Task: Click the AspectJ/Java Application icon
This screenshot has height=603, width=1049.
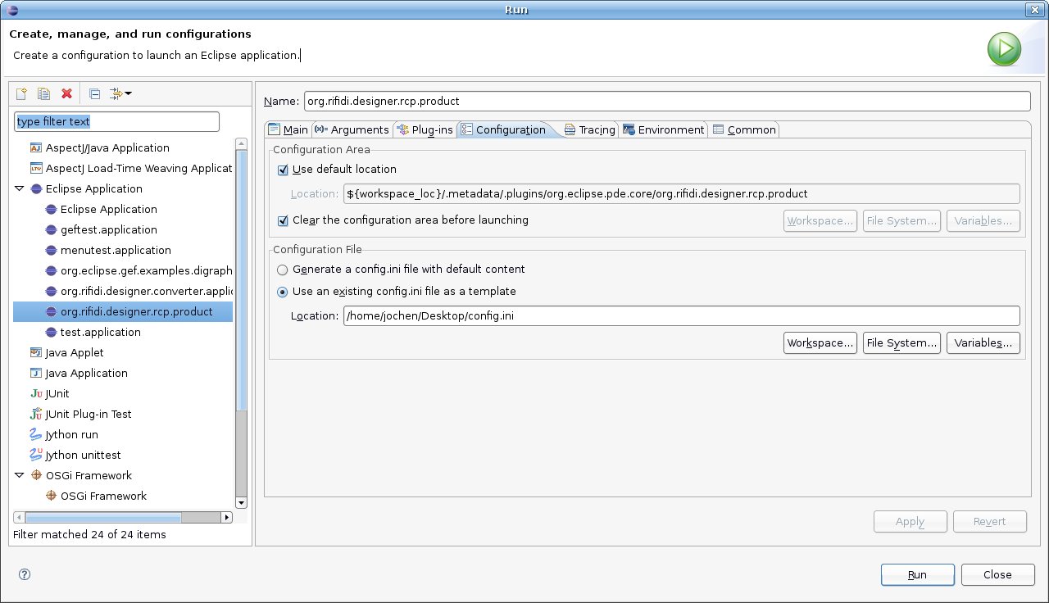Action: (35, 148)
